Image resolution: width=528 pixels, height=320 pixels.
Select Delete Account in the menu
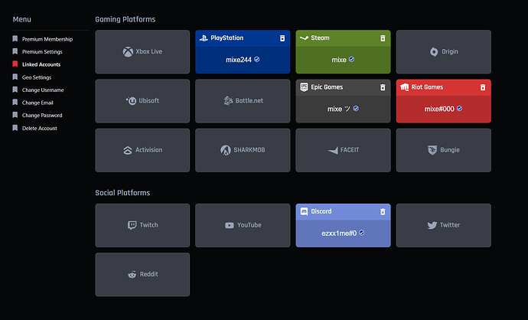[39, 128]
